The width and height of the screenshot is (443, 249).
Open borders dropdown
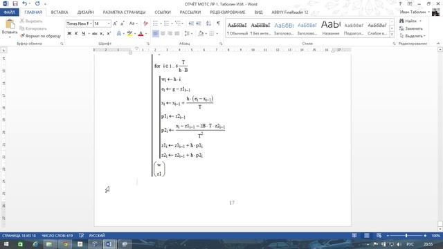coord(217,34)
